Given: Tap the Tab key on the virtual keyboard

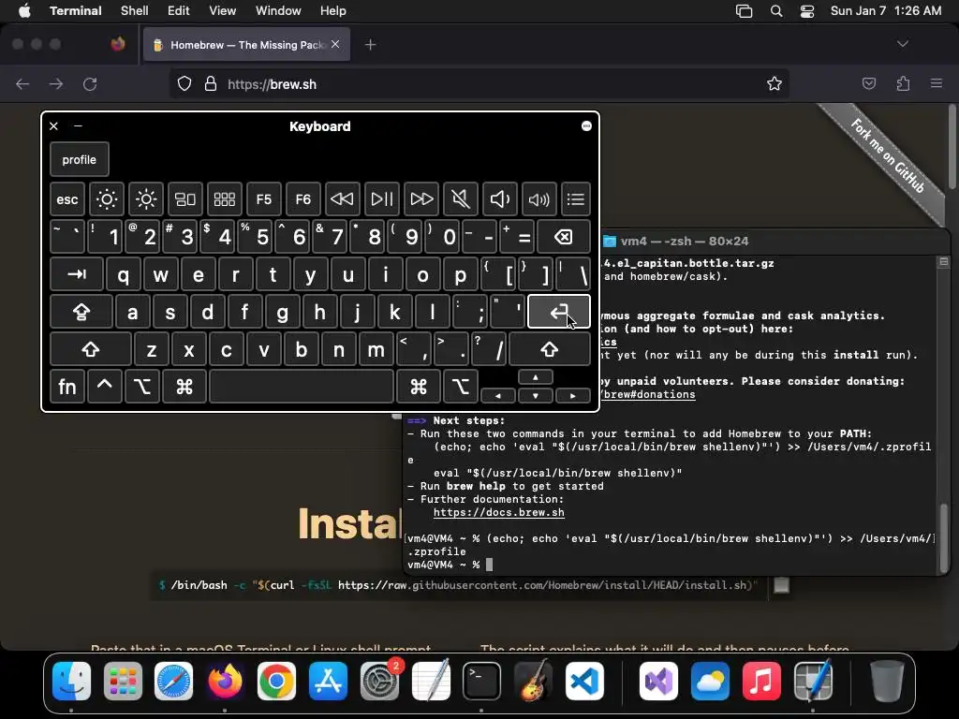Looking at the screenshot, I should [77, 274].
